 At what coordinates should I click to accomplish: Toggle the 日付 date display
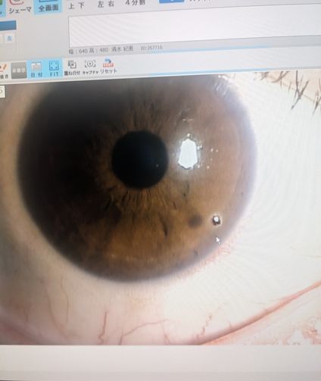coord(36,70)
